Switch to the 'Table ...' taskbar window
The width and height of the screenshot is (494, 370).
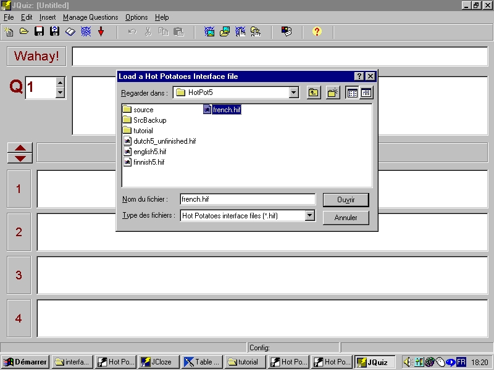pyautogui.click(x=202, y=362)
